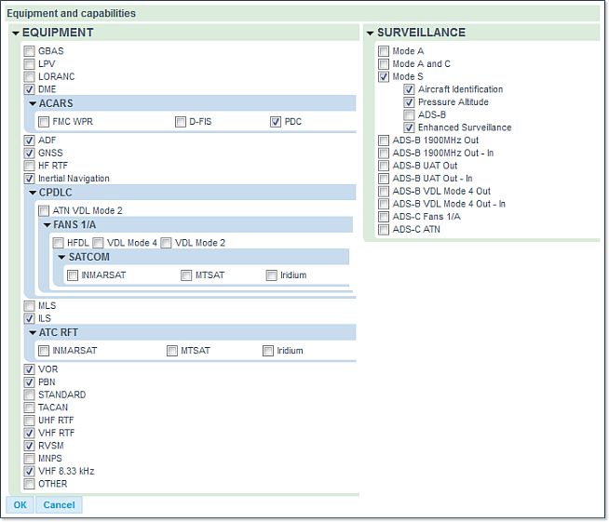Image resolution: width=609 pixels, height=522 pixels.
Task: Collapse the SURVEILLANCE section
Action: [x=370, y=33]
